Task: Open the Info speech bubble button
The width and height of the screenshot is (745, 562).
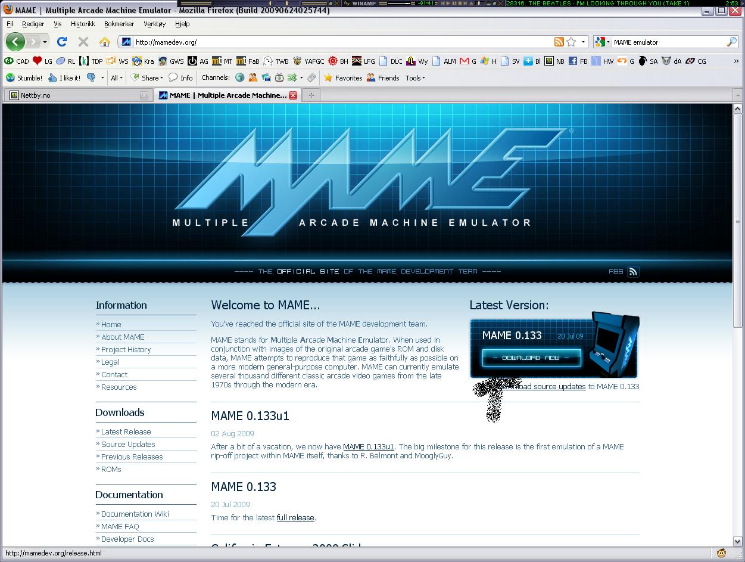Action: 180,77
